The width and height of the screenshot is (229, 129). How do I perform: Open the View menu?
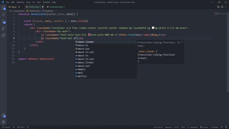click(x=28, y=2)
